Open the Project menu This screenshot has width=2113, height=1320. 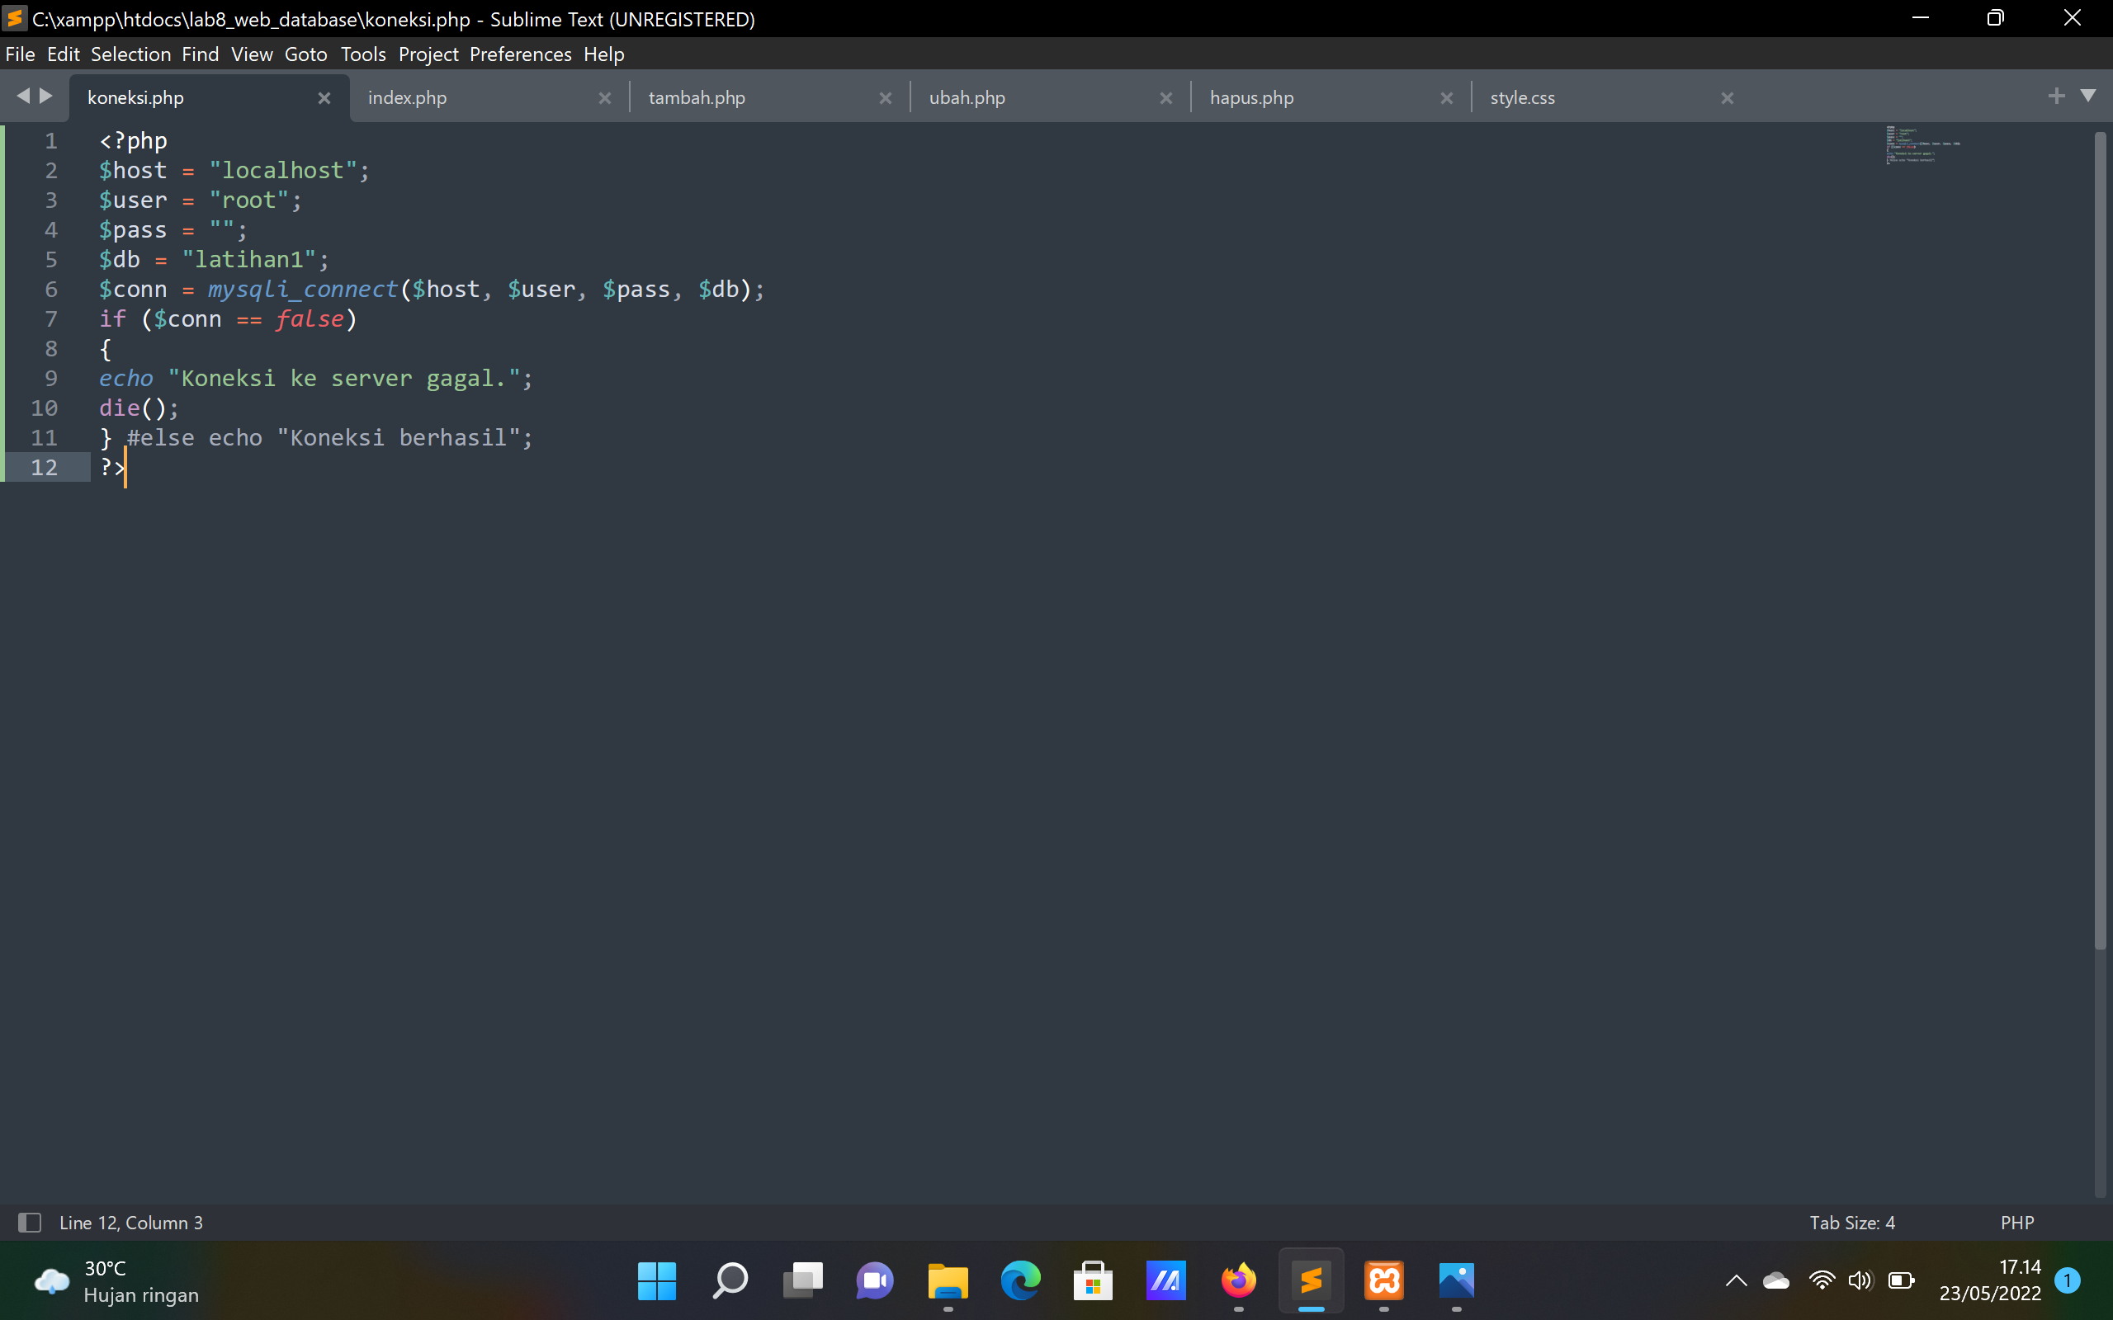click(x=428, y=54)
